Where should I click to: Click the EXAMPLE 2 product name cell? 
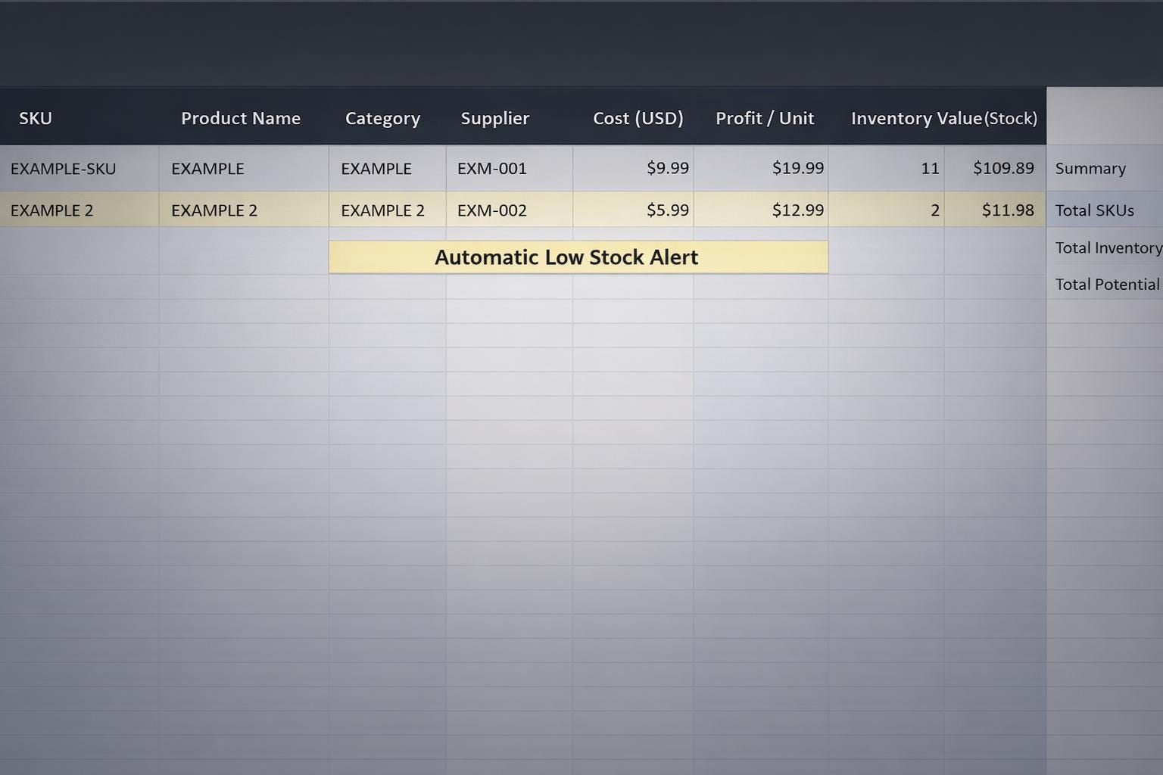[x=244, y=210]
